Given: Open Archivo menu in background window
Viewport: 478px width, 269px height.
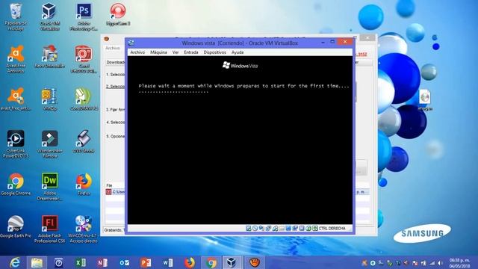Looking at the screenshot, I should 113,48.
